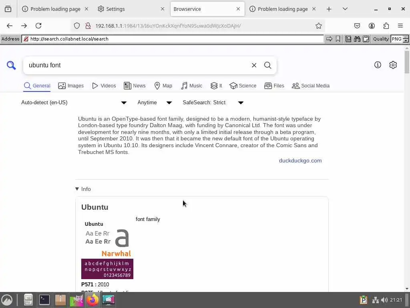Switch to the Map category tab
Image resolution: width=410 pixels, height=308 pixels.
pyautogui.click(x=163, y=86)
